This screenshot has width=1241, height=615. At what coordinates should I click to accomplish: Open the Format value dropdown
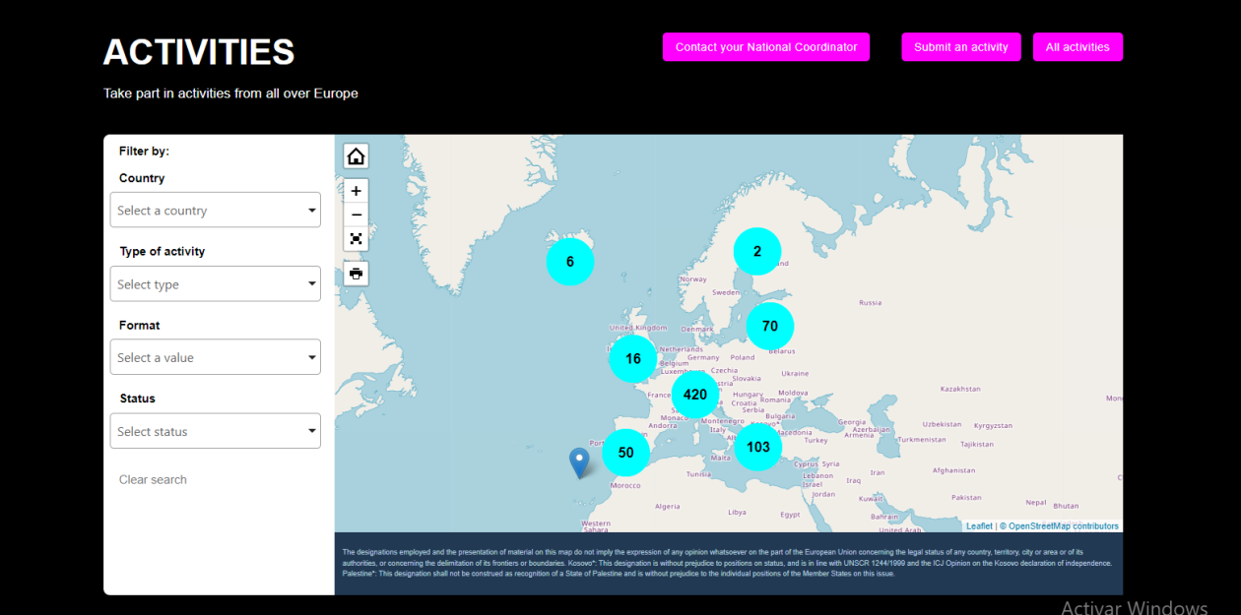tap(215, 357)
